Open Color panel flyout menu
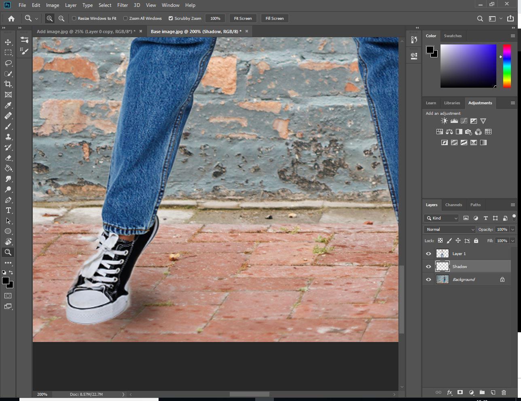 513,36
